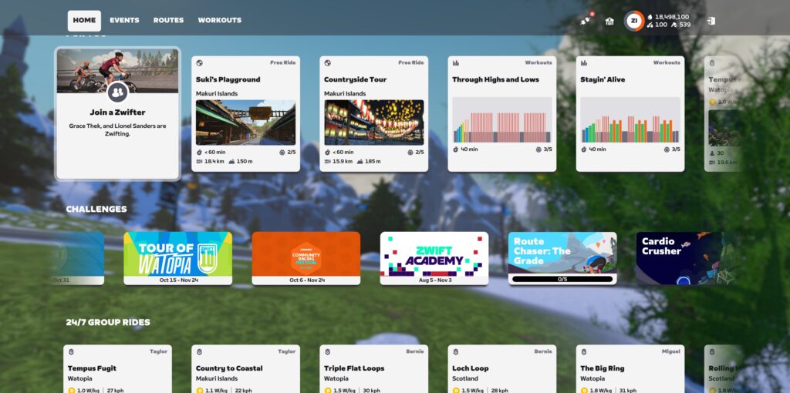Viewport: 790px width, 393px height.
Task: Open the ZI profile avatar
Action: click(x=634, y=21)
